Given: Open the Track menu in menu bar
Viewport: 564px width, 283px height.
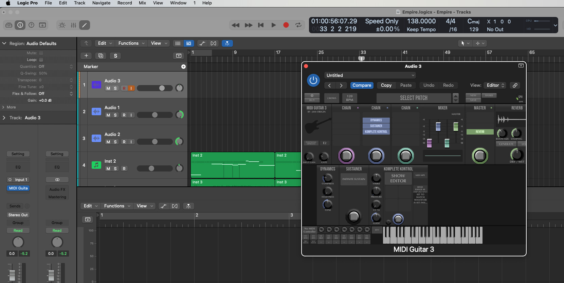Looking at the screenshot, I should click(x=79, y=3).
